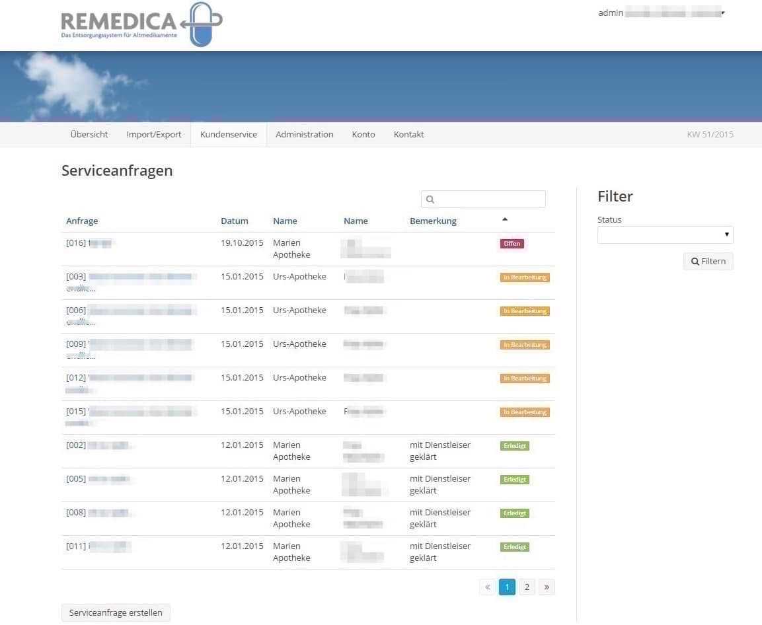The height and width of the screenshot is (625, 762).
Task: Click the REMEDICA capsule logo
Action: 141,25
